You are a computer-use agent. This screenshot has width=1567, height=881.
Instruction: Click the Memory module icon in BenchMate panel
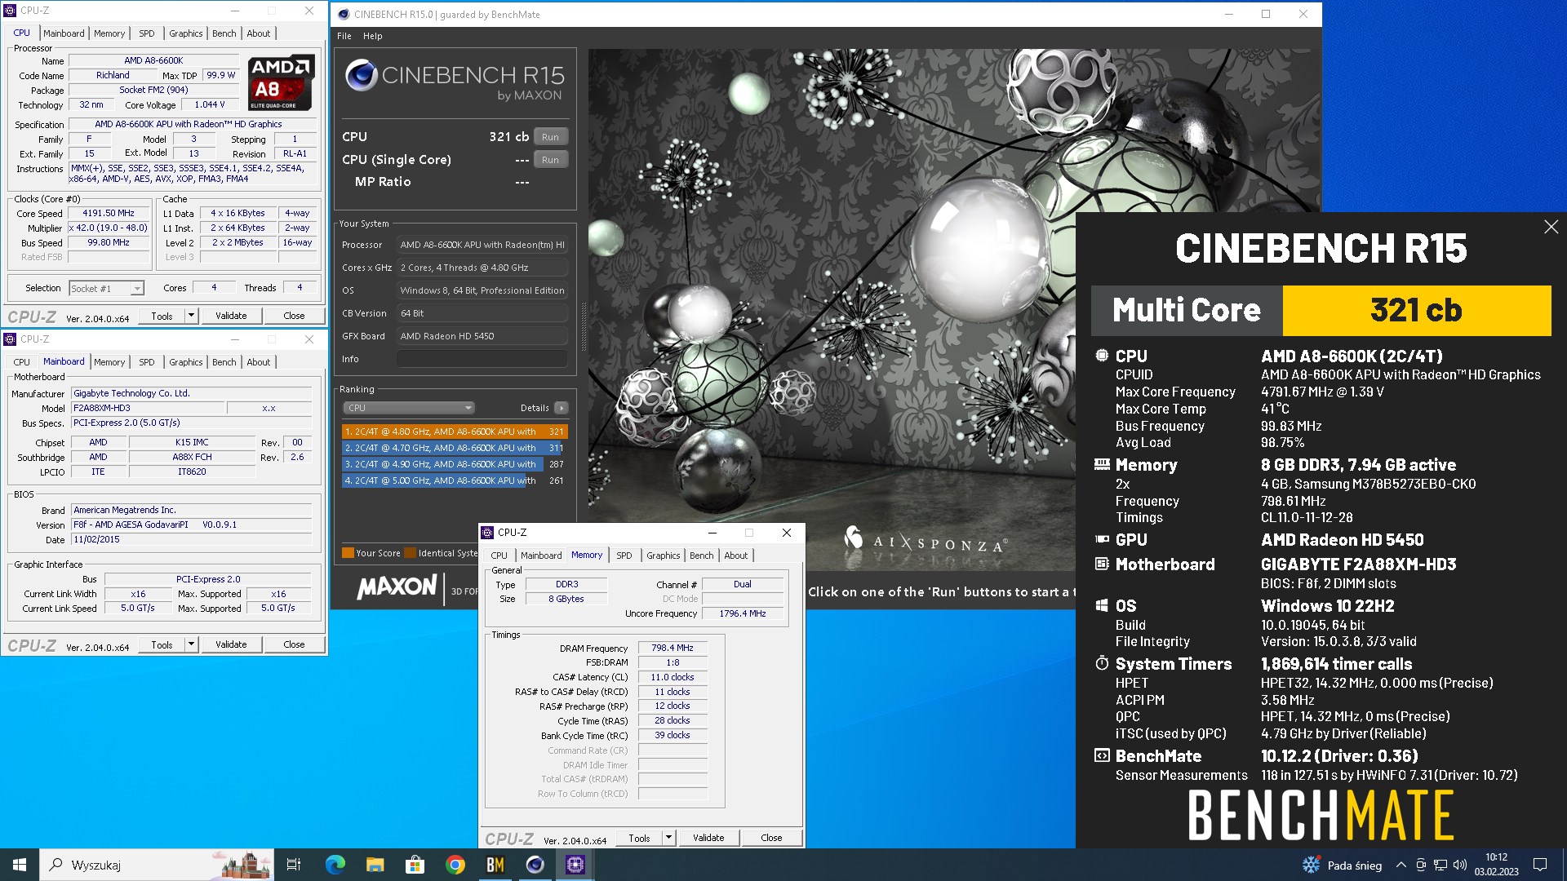(1102, 464)
